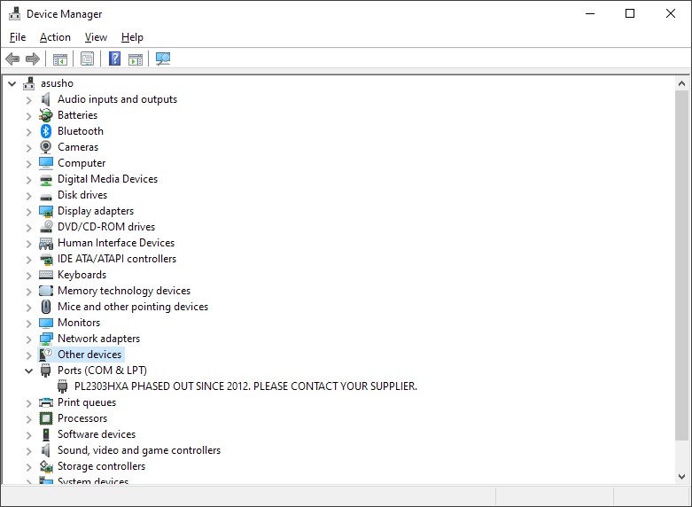Click the Cameras webcam icon
The height and width of the screenshot is (507, 692).
(x=46, y=147)
